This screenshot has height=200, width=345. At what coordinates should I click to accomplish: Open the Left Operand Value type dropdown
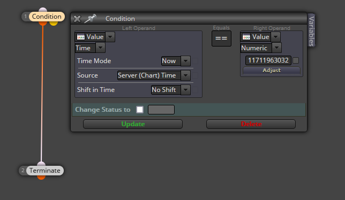[110, 37]
